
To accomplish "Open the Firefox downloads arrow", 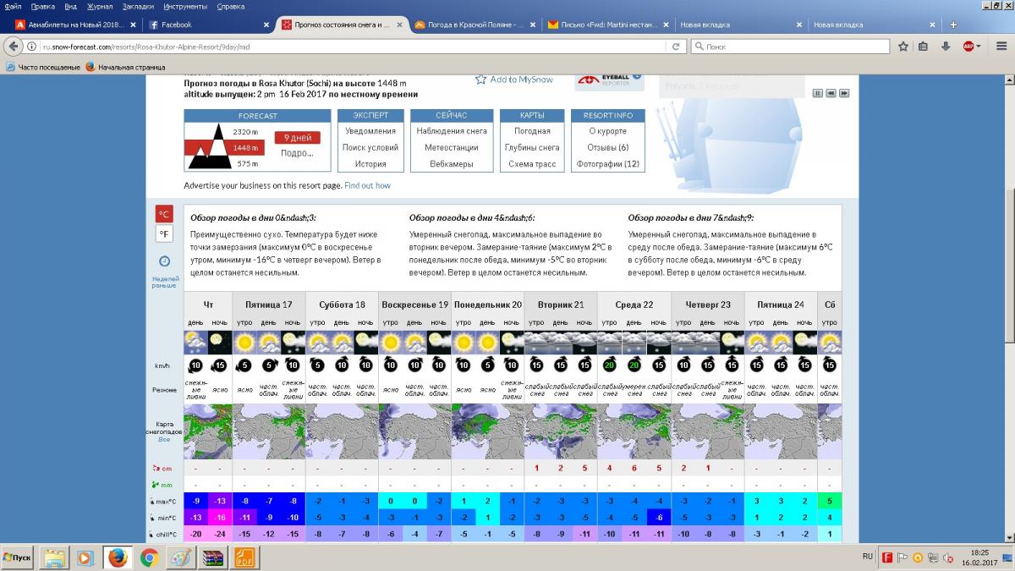I will tap(946, 47).
